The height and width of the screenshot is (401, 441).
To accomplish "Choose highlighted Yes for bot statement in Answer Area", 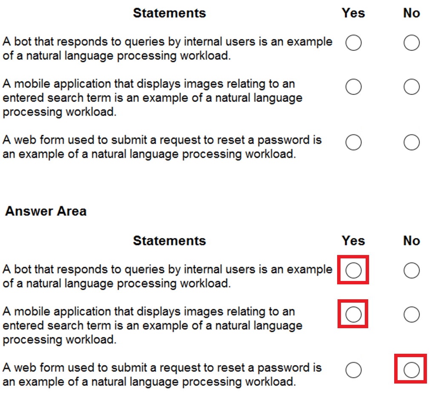I will click(x=353, y=270).
